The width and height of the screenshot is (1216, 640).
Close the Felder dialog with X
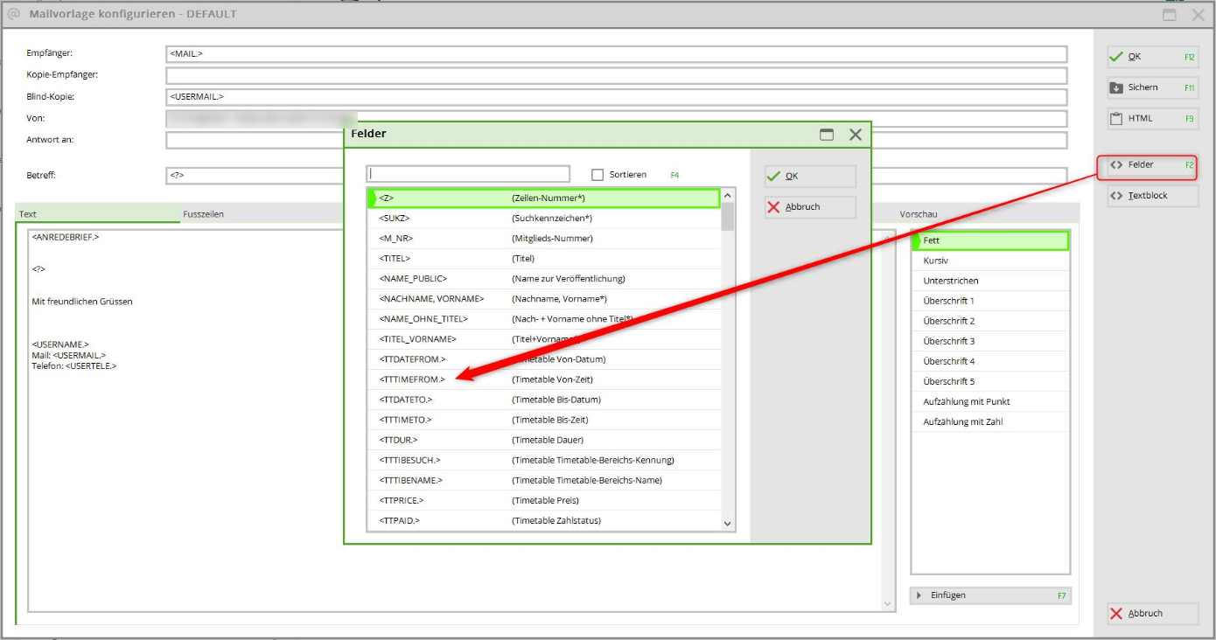(856, 135)
